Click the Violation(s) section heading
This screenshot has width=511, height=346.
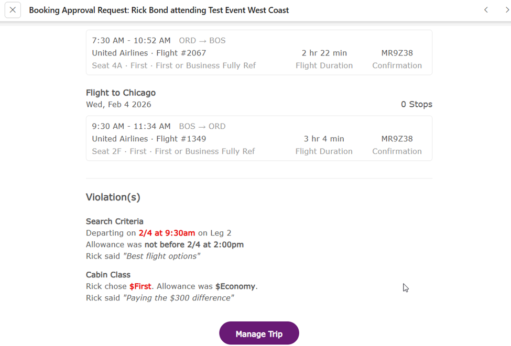tap(113, 197)
